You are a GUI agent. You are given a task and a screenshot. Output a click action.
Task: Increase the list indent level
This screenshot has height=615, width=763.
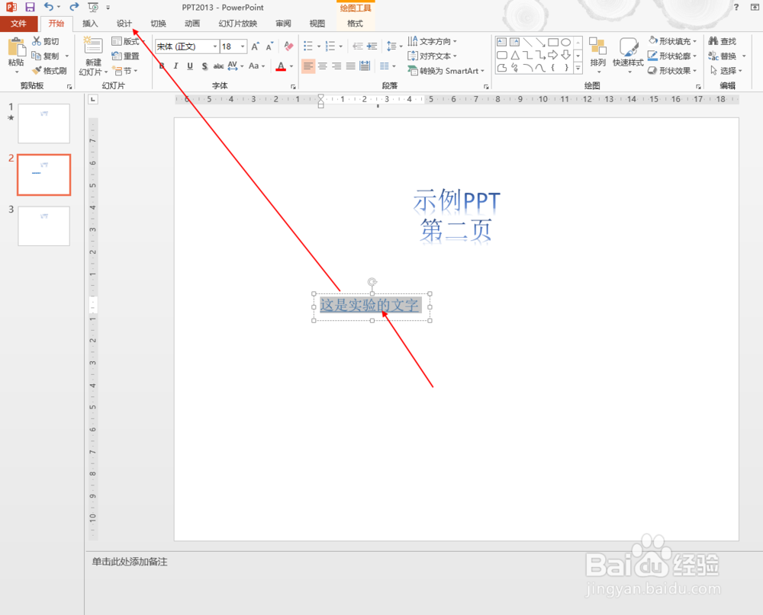coord(372,46)
